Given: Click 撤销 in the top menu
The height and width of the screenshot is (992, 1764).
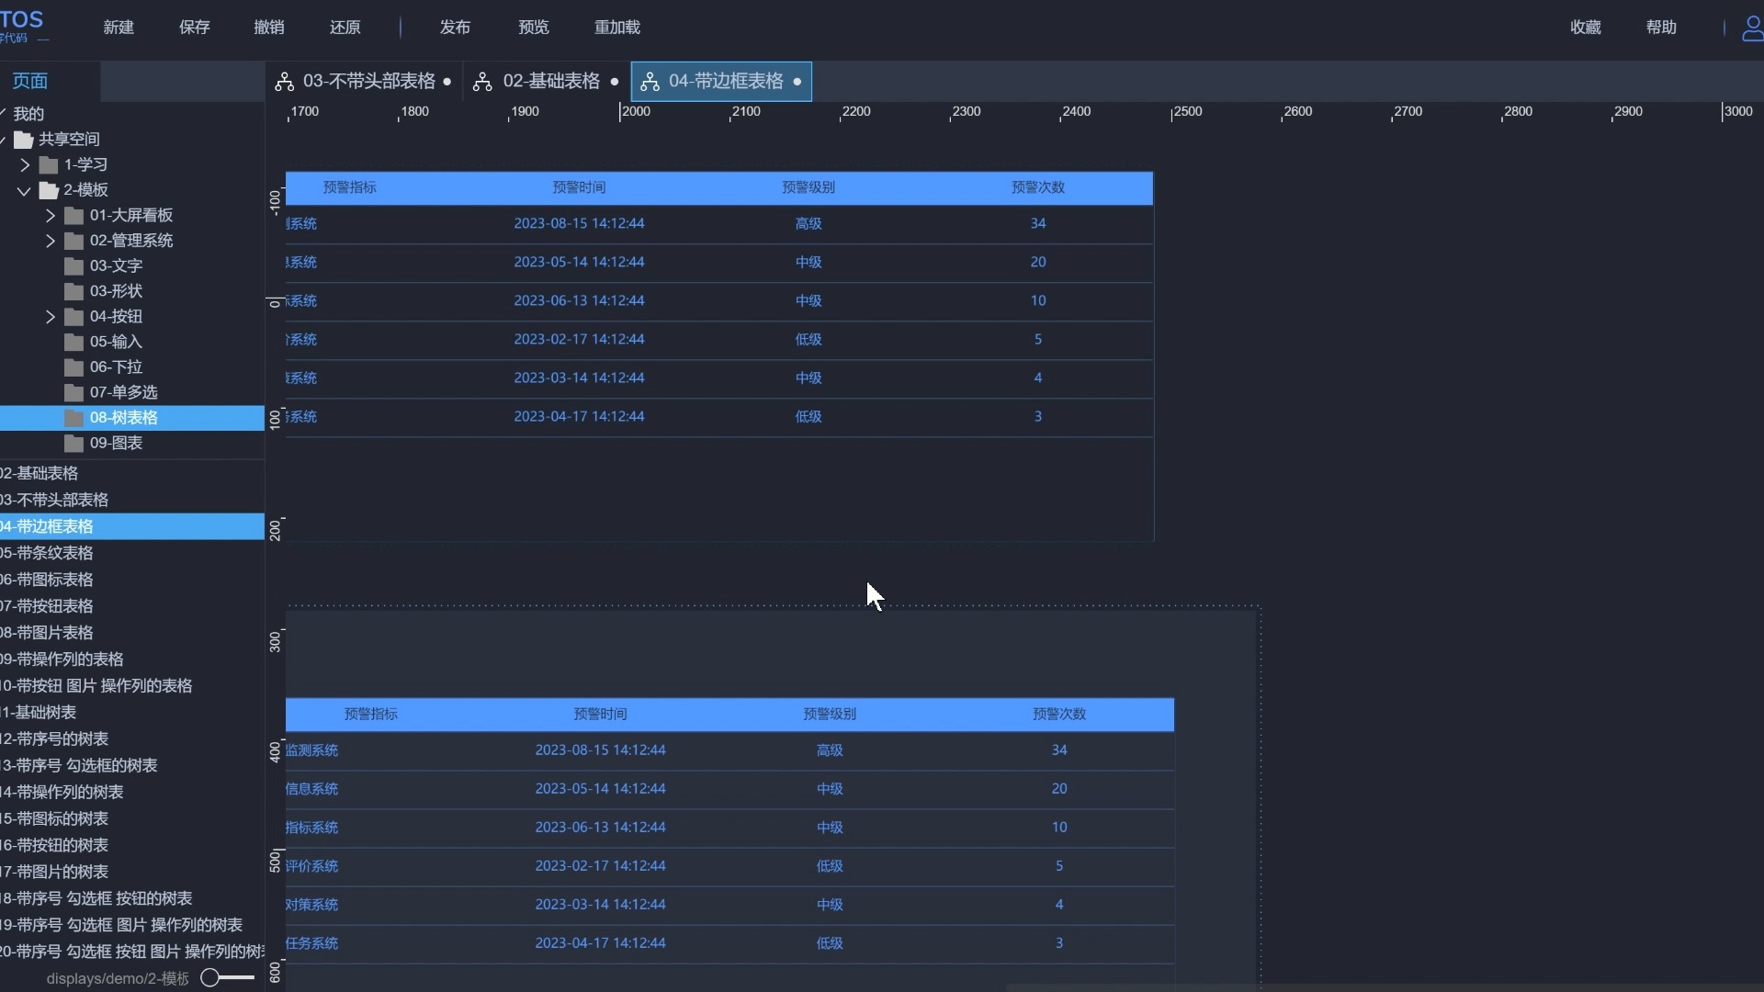Looking at the screenshot, I should point(269,28).
